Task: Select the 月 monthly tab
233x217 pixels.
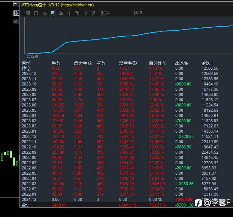Action: [52, 13]
